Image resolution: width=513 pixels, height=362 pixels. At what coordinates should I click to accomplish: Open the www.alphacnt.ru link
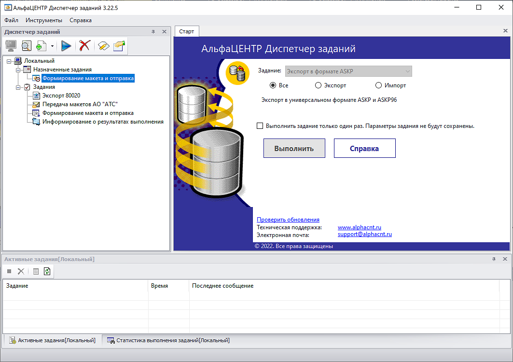[x=359, y=227]
